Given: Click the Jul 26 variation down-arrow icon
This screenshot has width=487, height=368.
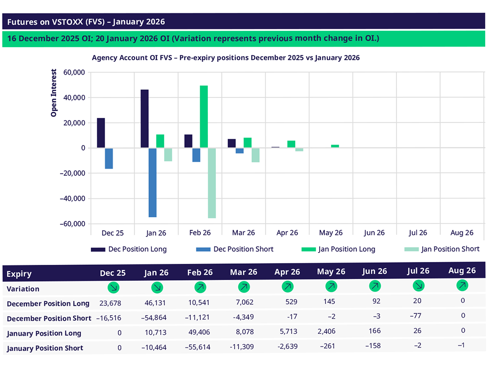Looking at the screenshot, I should coord(418,286).
